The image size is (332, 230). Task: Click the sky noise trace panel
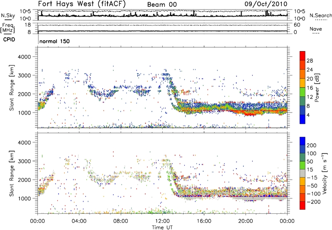coord(162,15)
